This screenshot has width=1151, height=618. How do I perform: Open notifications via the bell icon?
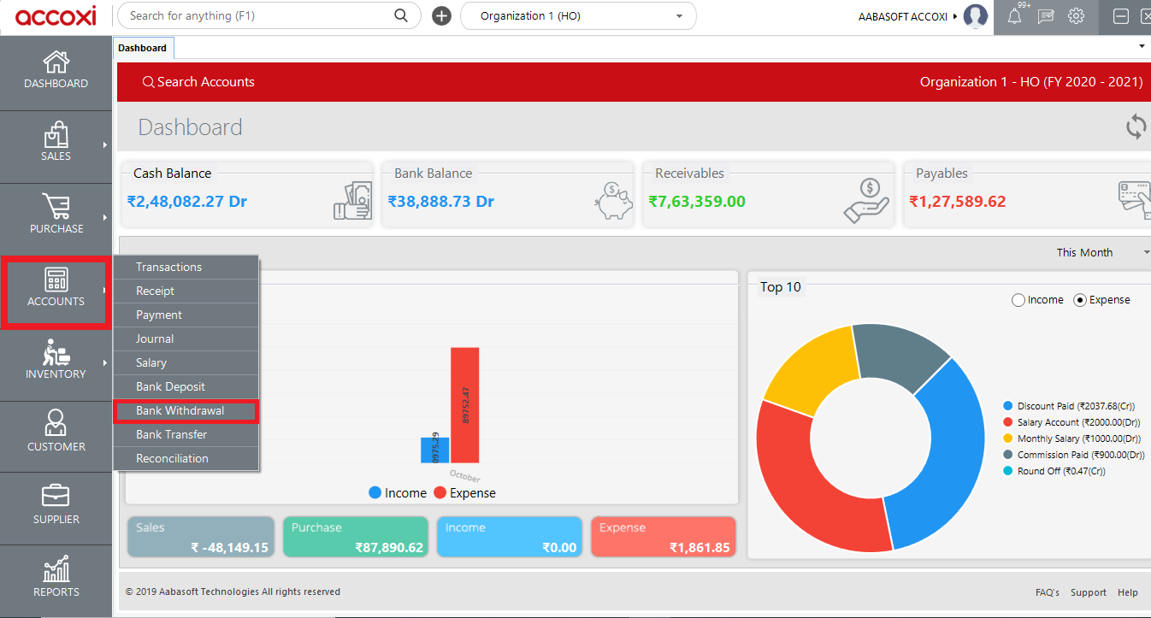coord(1014,15)
